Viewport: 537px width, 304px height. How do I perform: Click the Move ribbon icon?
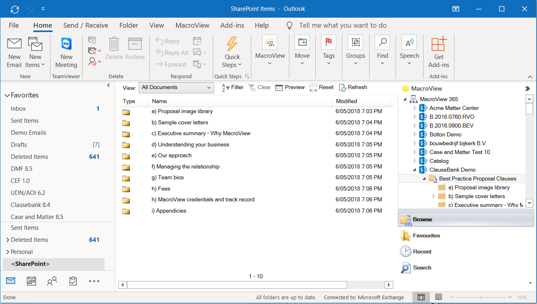[302, 42]
